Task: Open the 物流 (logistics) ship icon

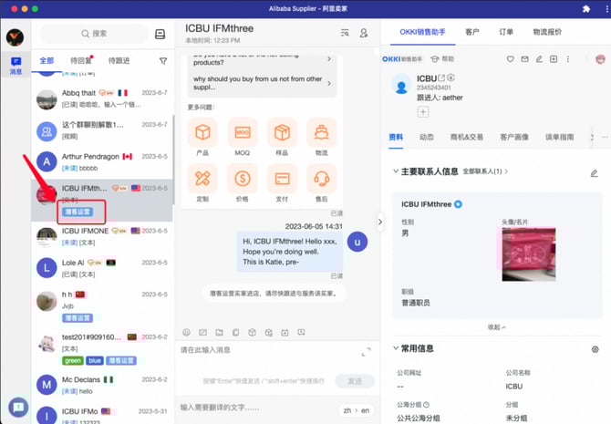Action: tap(322, 132)
